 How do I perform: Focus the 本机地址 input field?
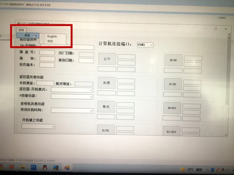[x=45, y=83]
